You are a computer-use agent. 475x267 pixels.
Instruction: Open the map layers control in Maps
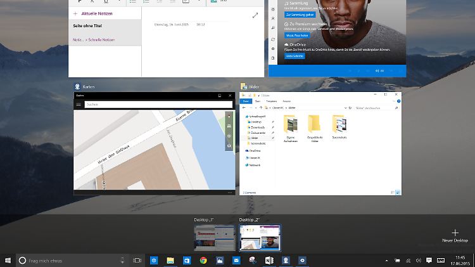pyautogui.click(x=229, y=146)
